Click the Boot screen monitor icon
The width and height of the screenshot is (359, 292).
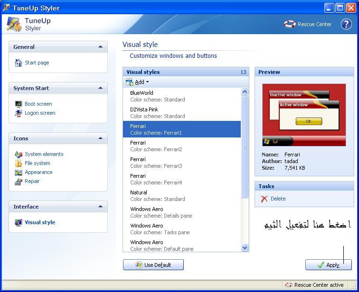[x=19, y=104]
